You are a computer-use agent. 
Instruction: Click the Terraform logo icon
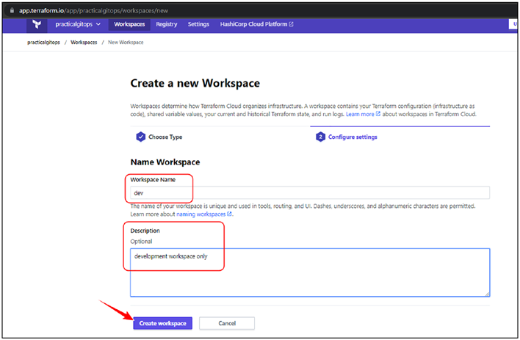pyautogui.click(x=37, y=24)
